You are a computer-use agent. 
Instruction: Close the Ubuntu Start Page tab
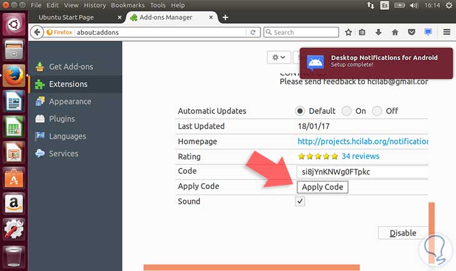tap(119, 17)
